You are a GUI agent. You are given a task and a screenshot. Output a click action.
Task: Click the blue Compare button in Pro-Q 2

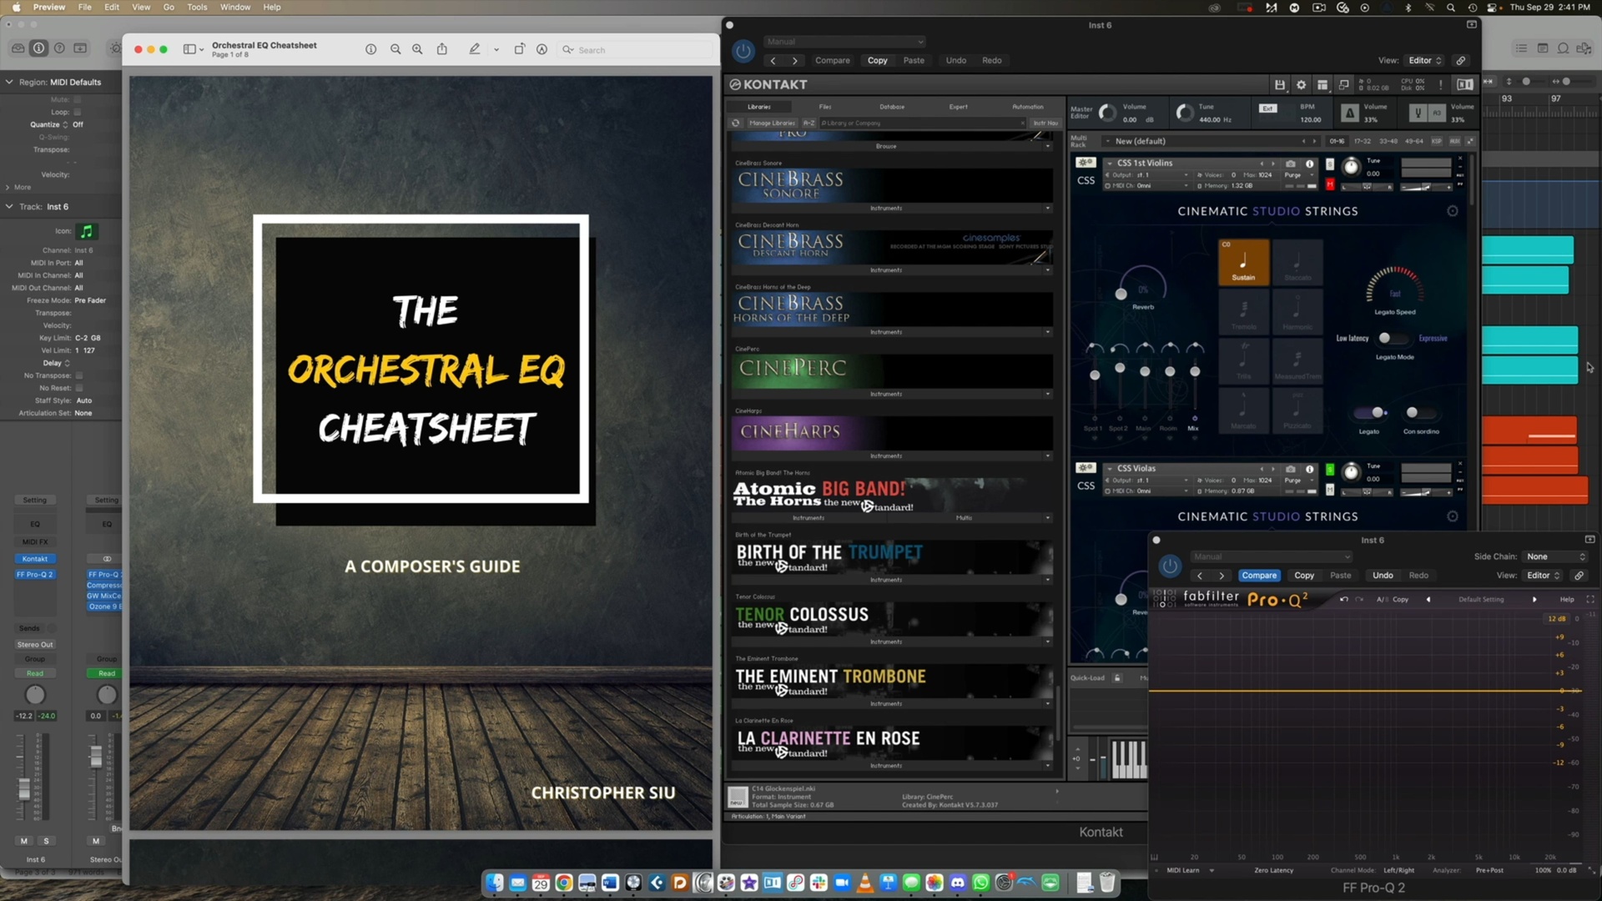pyautogui.click(x=1258, y=575)
